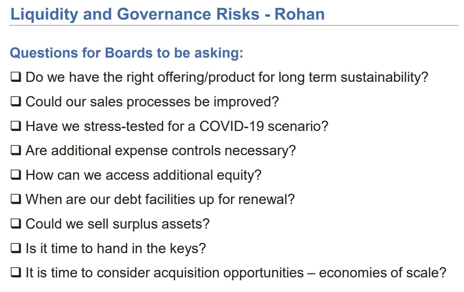Click the 'Is it time to hand in the keys?' line
The width and height of the screenshot is (464, 292).
[x=115, y=248]
